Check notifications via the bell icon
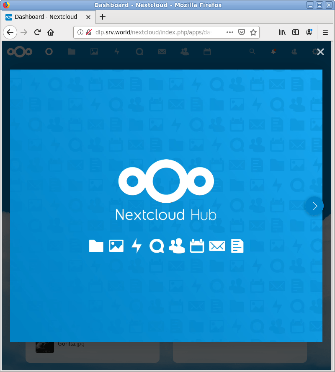The image size is (335, 372). click(273, 51)
